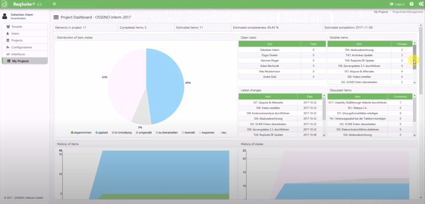Follow the My Projects breadcrumb link
425x204 pixels.
pyautogui.click(x=381, y=12)
